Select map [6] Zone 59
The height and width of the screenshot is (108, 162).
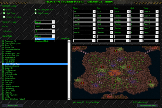(x=35, y=85)
